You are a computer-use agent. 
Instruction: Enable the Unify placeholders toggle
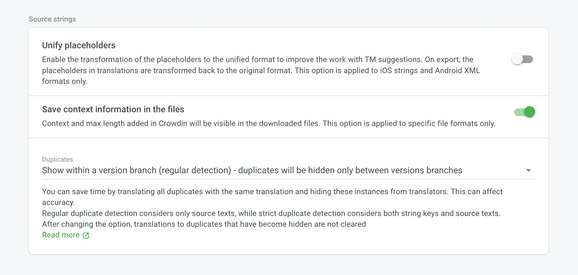pyautogui.click(x=522, y=59)
